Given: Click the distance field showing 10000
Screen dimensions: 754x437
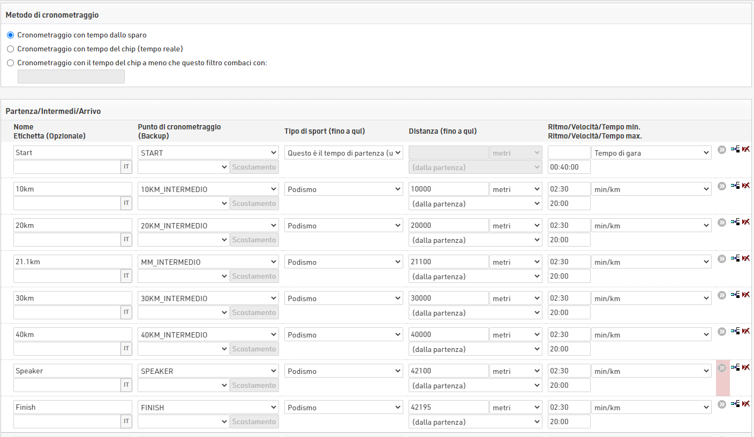Looking at the screenshot, I should click(449, 189).
